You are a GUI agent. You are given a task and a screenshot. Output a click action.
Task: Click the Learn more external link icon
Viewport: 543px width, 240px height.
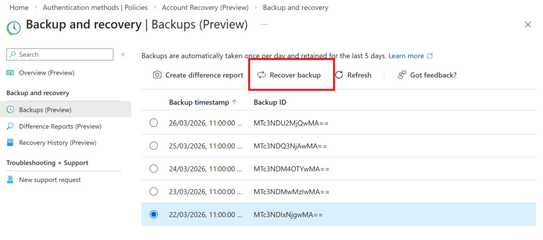click(430, 56)
